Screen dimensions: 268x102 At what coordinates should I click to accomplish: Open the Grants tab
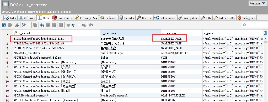click(x=127, y=18)
